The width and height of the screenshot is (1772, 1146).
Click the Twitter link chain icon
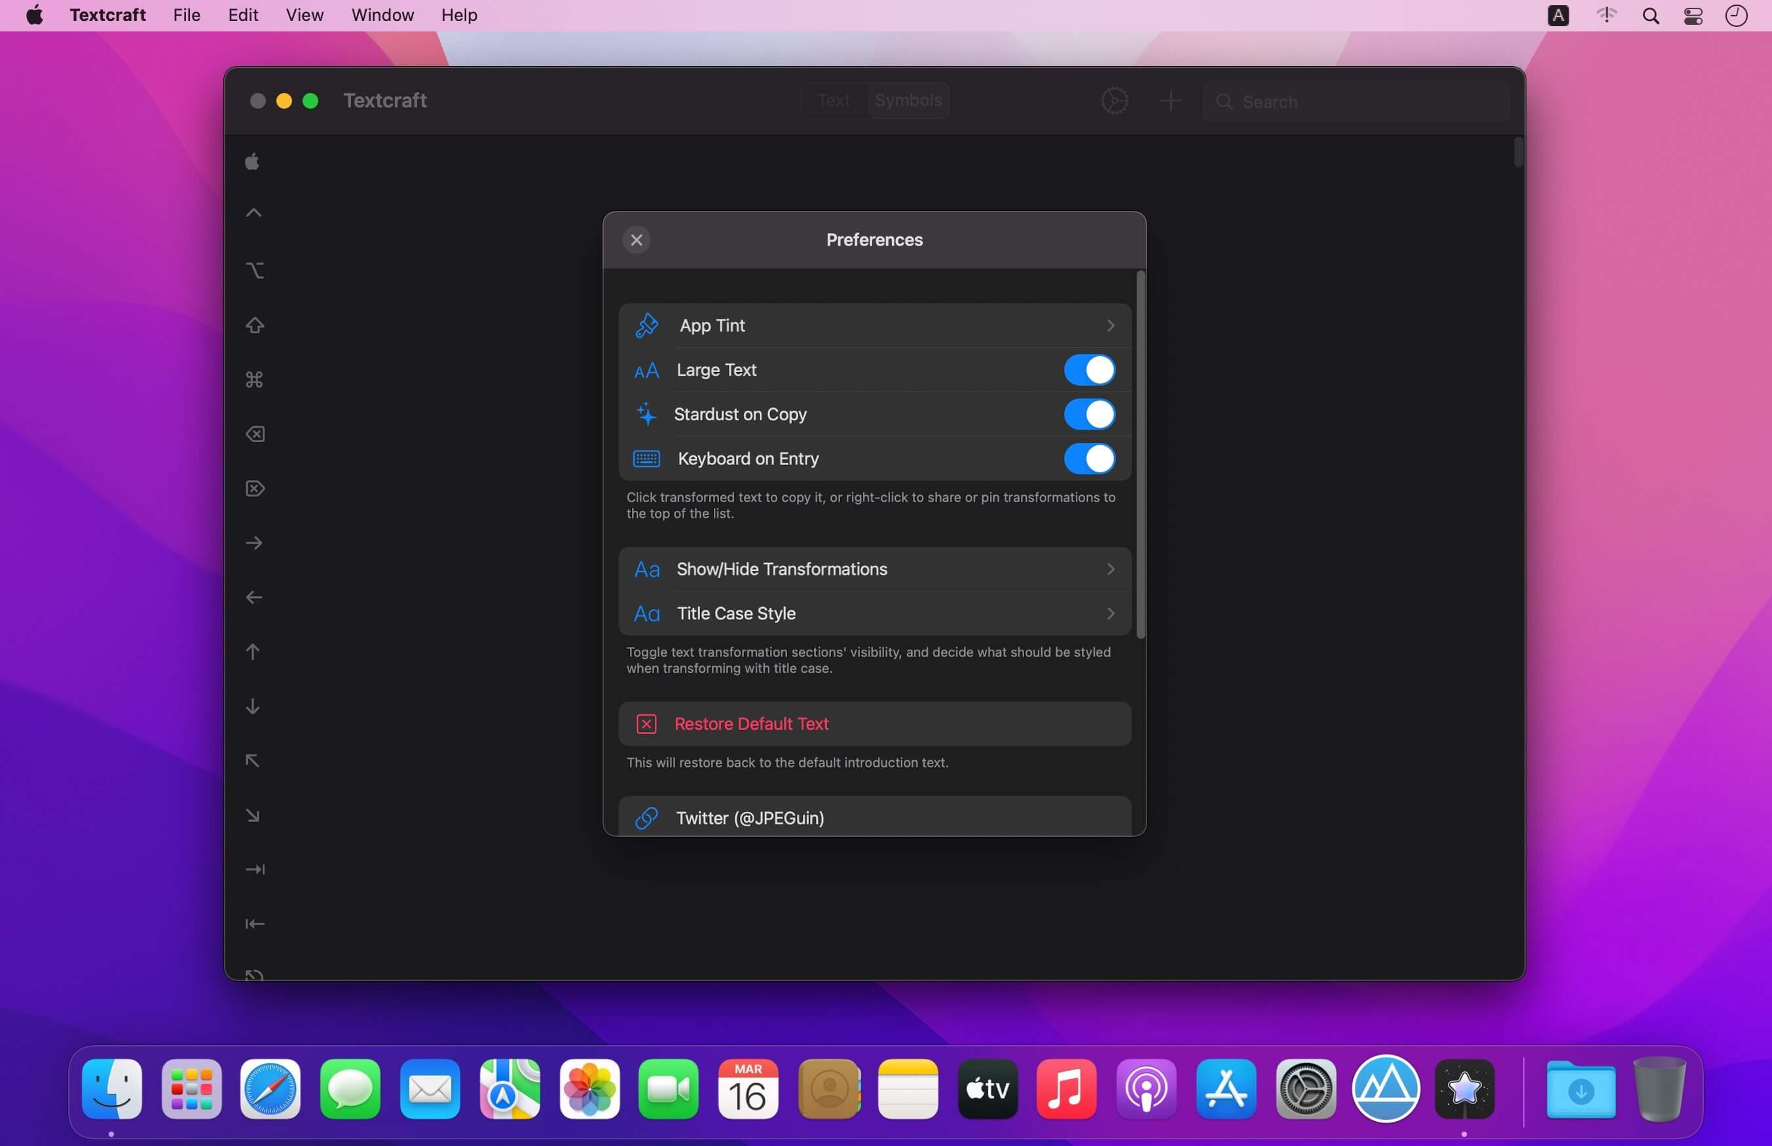pos(646,818)
